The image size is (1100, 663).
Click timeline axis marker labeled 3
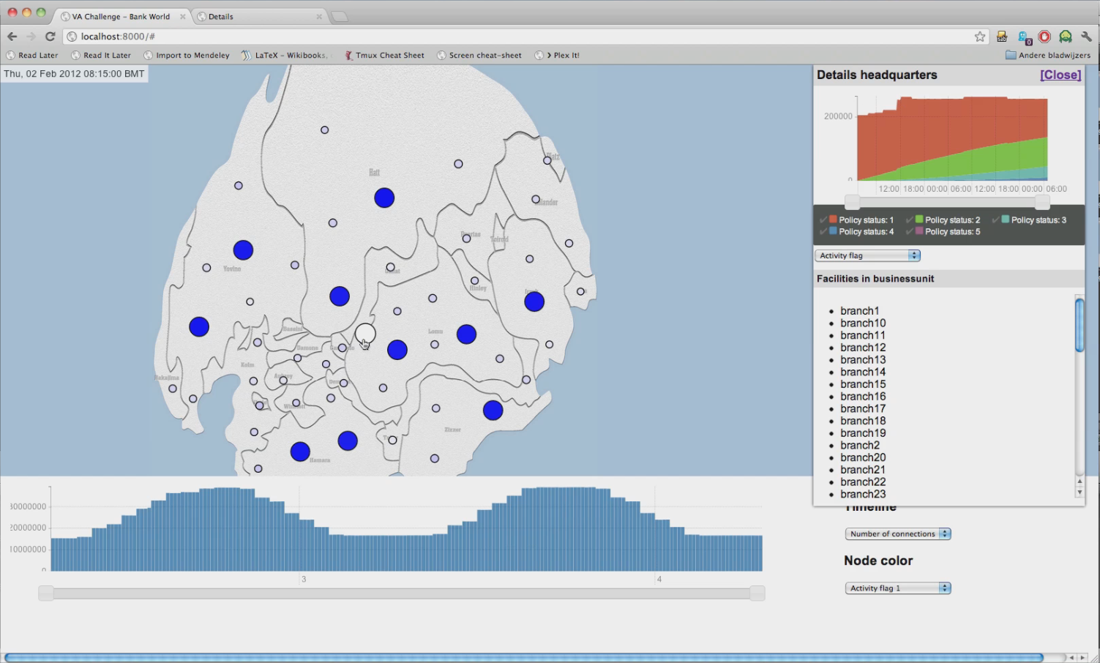tap(304, 579)
